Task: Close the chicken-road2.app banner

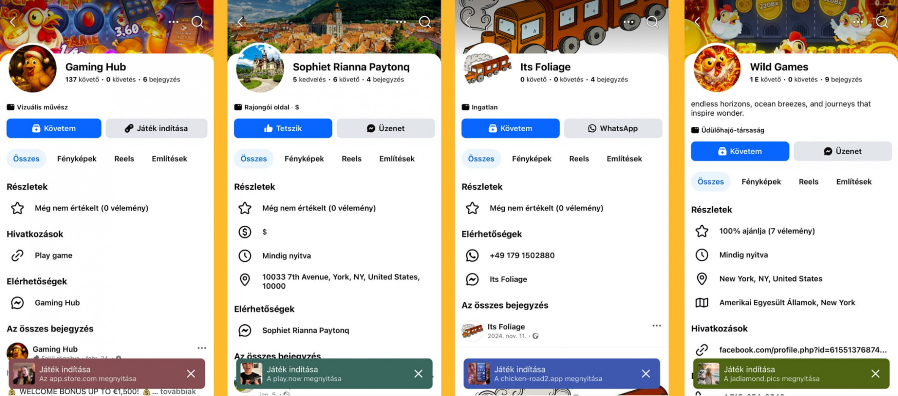Action: pyautogui.click(x=646, y=374)
